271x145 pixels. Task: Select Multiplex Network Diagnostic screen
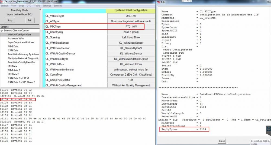23,59
